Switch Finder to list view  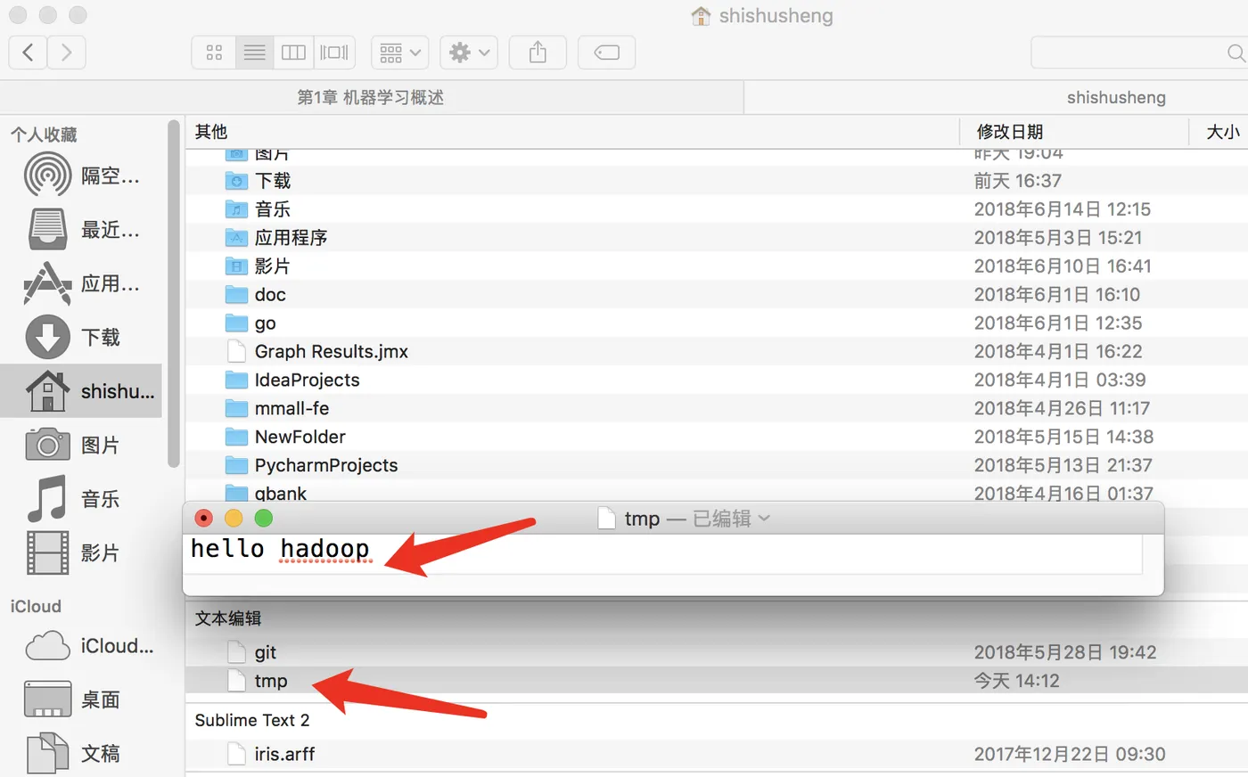point(255,53)
